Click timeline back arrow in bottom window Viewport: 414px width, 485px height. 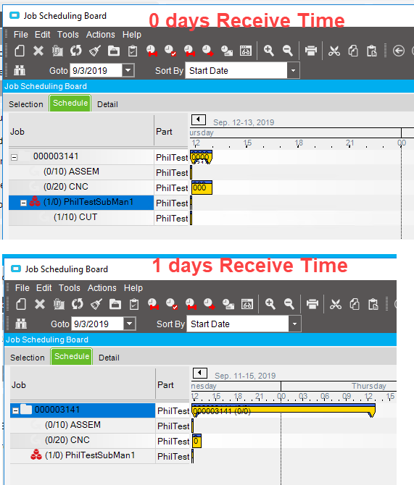(200, 373)
